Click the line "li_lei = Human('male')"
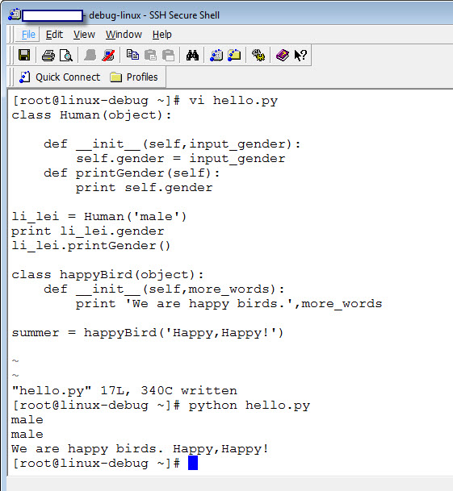The image size is (453, 491). pos(99,217)
